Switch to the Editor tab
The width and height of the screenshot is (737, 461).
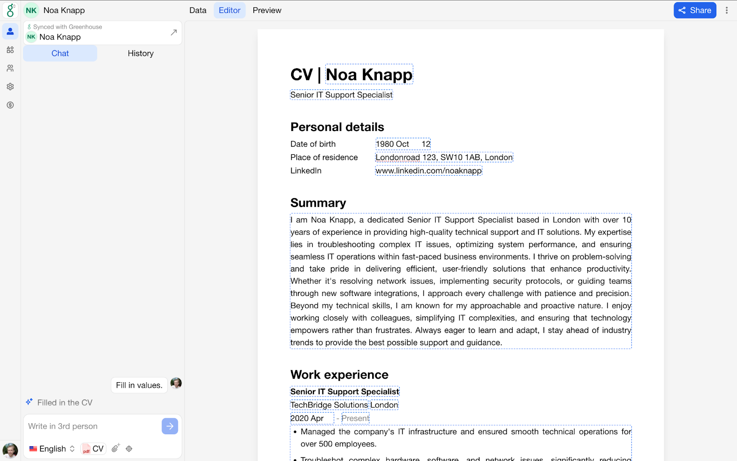[x=229, y=10]
